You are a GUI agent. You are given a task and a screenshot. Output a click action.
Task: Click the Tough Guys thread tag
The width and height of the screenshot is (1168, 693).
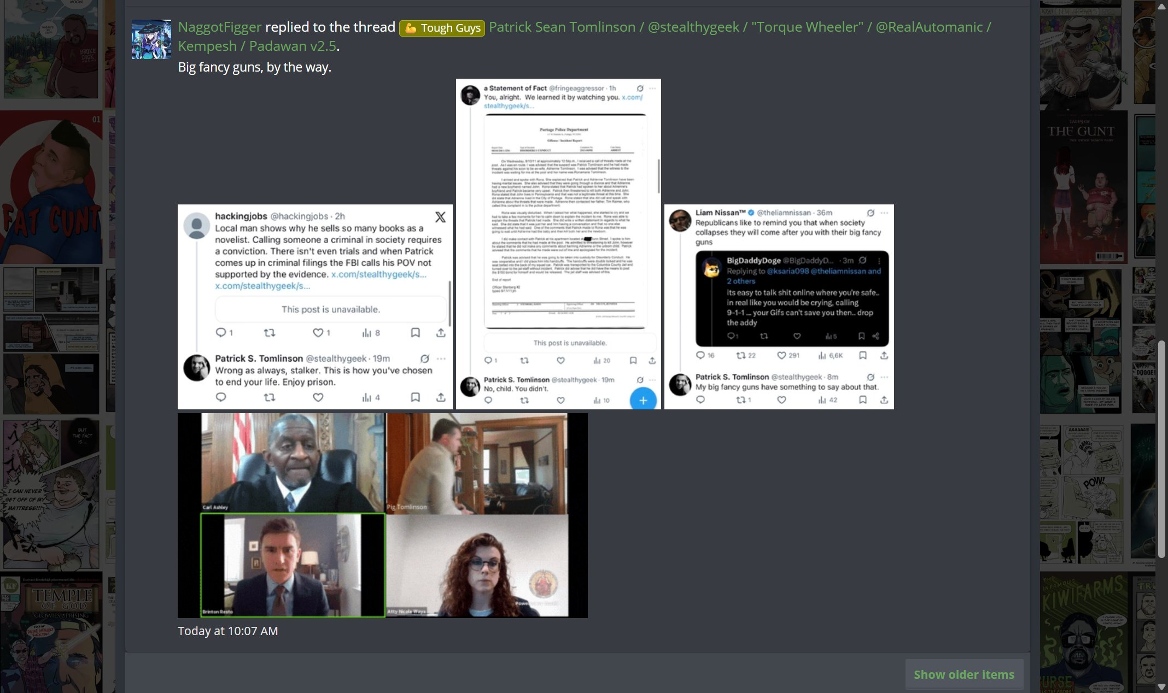[x=442, y=28]
